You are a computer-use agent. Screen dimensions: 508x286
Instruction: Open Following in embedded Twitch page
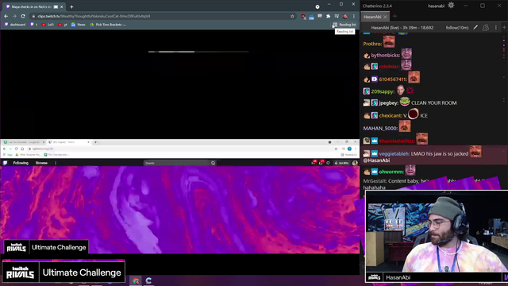tap(21, 163)
